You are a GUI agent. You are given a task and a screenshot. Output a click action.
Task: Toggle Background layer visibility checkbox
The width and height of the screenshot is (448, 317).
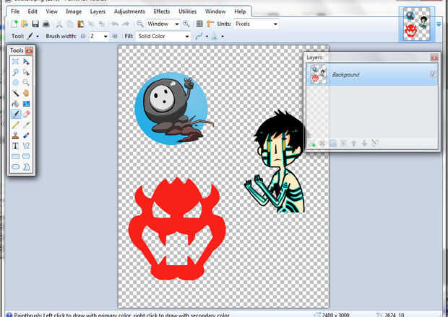[x=433, y=74]
